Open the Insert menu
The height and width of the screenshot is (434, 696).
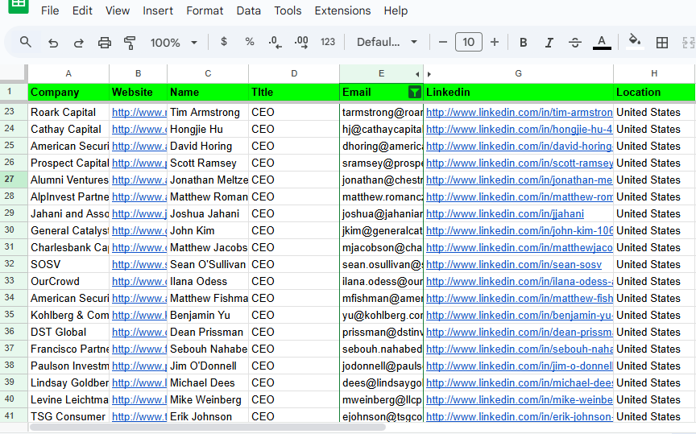tap(158, 10)
